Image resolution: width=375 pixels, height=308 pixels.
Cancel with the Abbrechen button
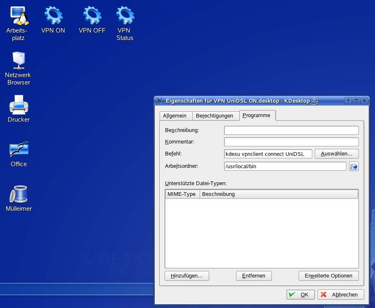pyautogui.click(x=341, y=295)
